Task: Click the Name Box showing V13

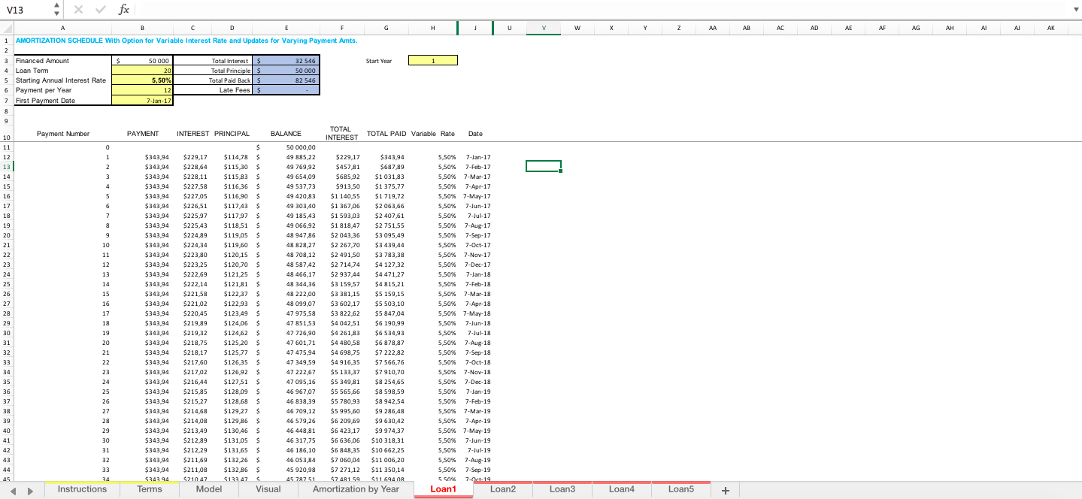Action: tap(26, 9)
